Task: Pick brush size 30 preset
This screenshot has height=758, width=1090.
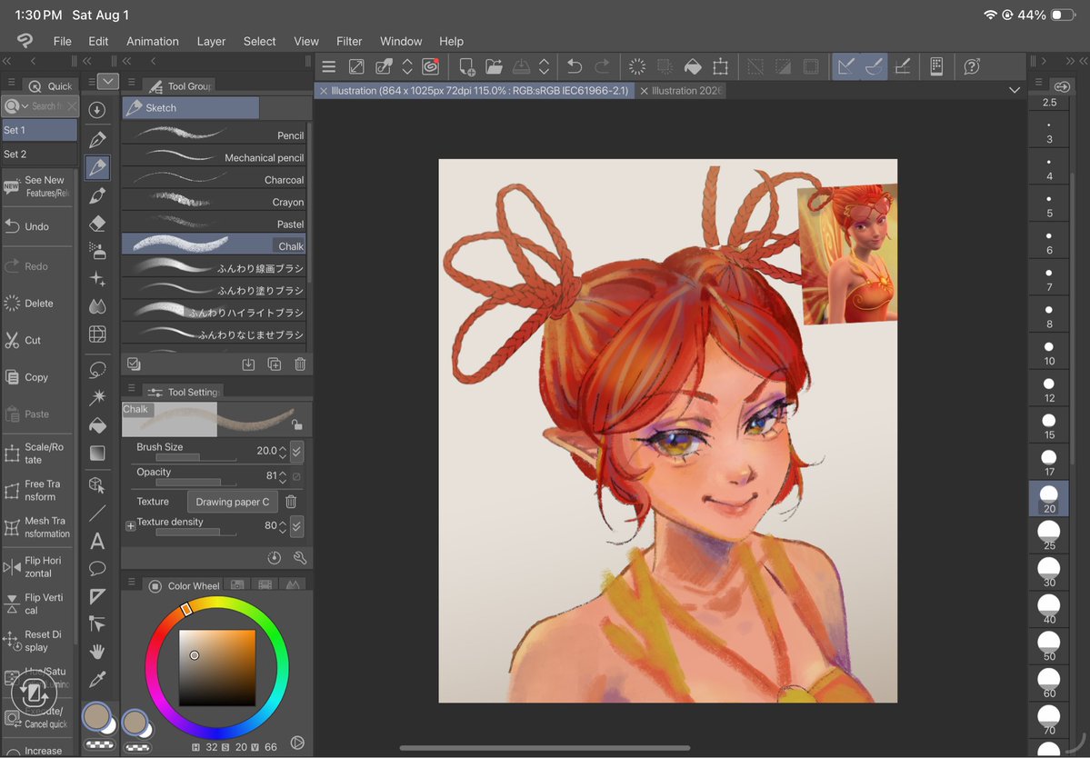Action: (x=1049, y=573)
